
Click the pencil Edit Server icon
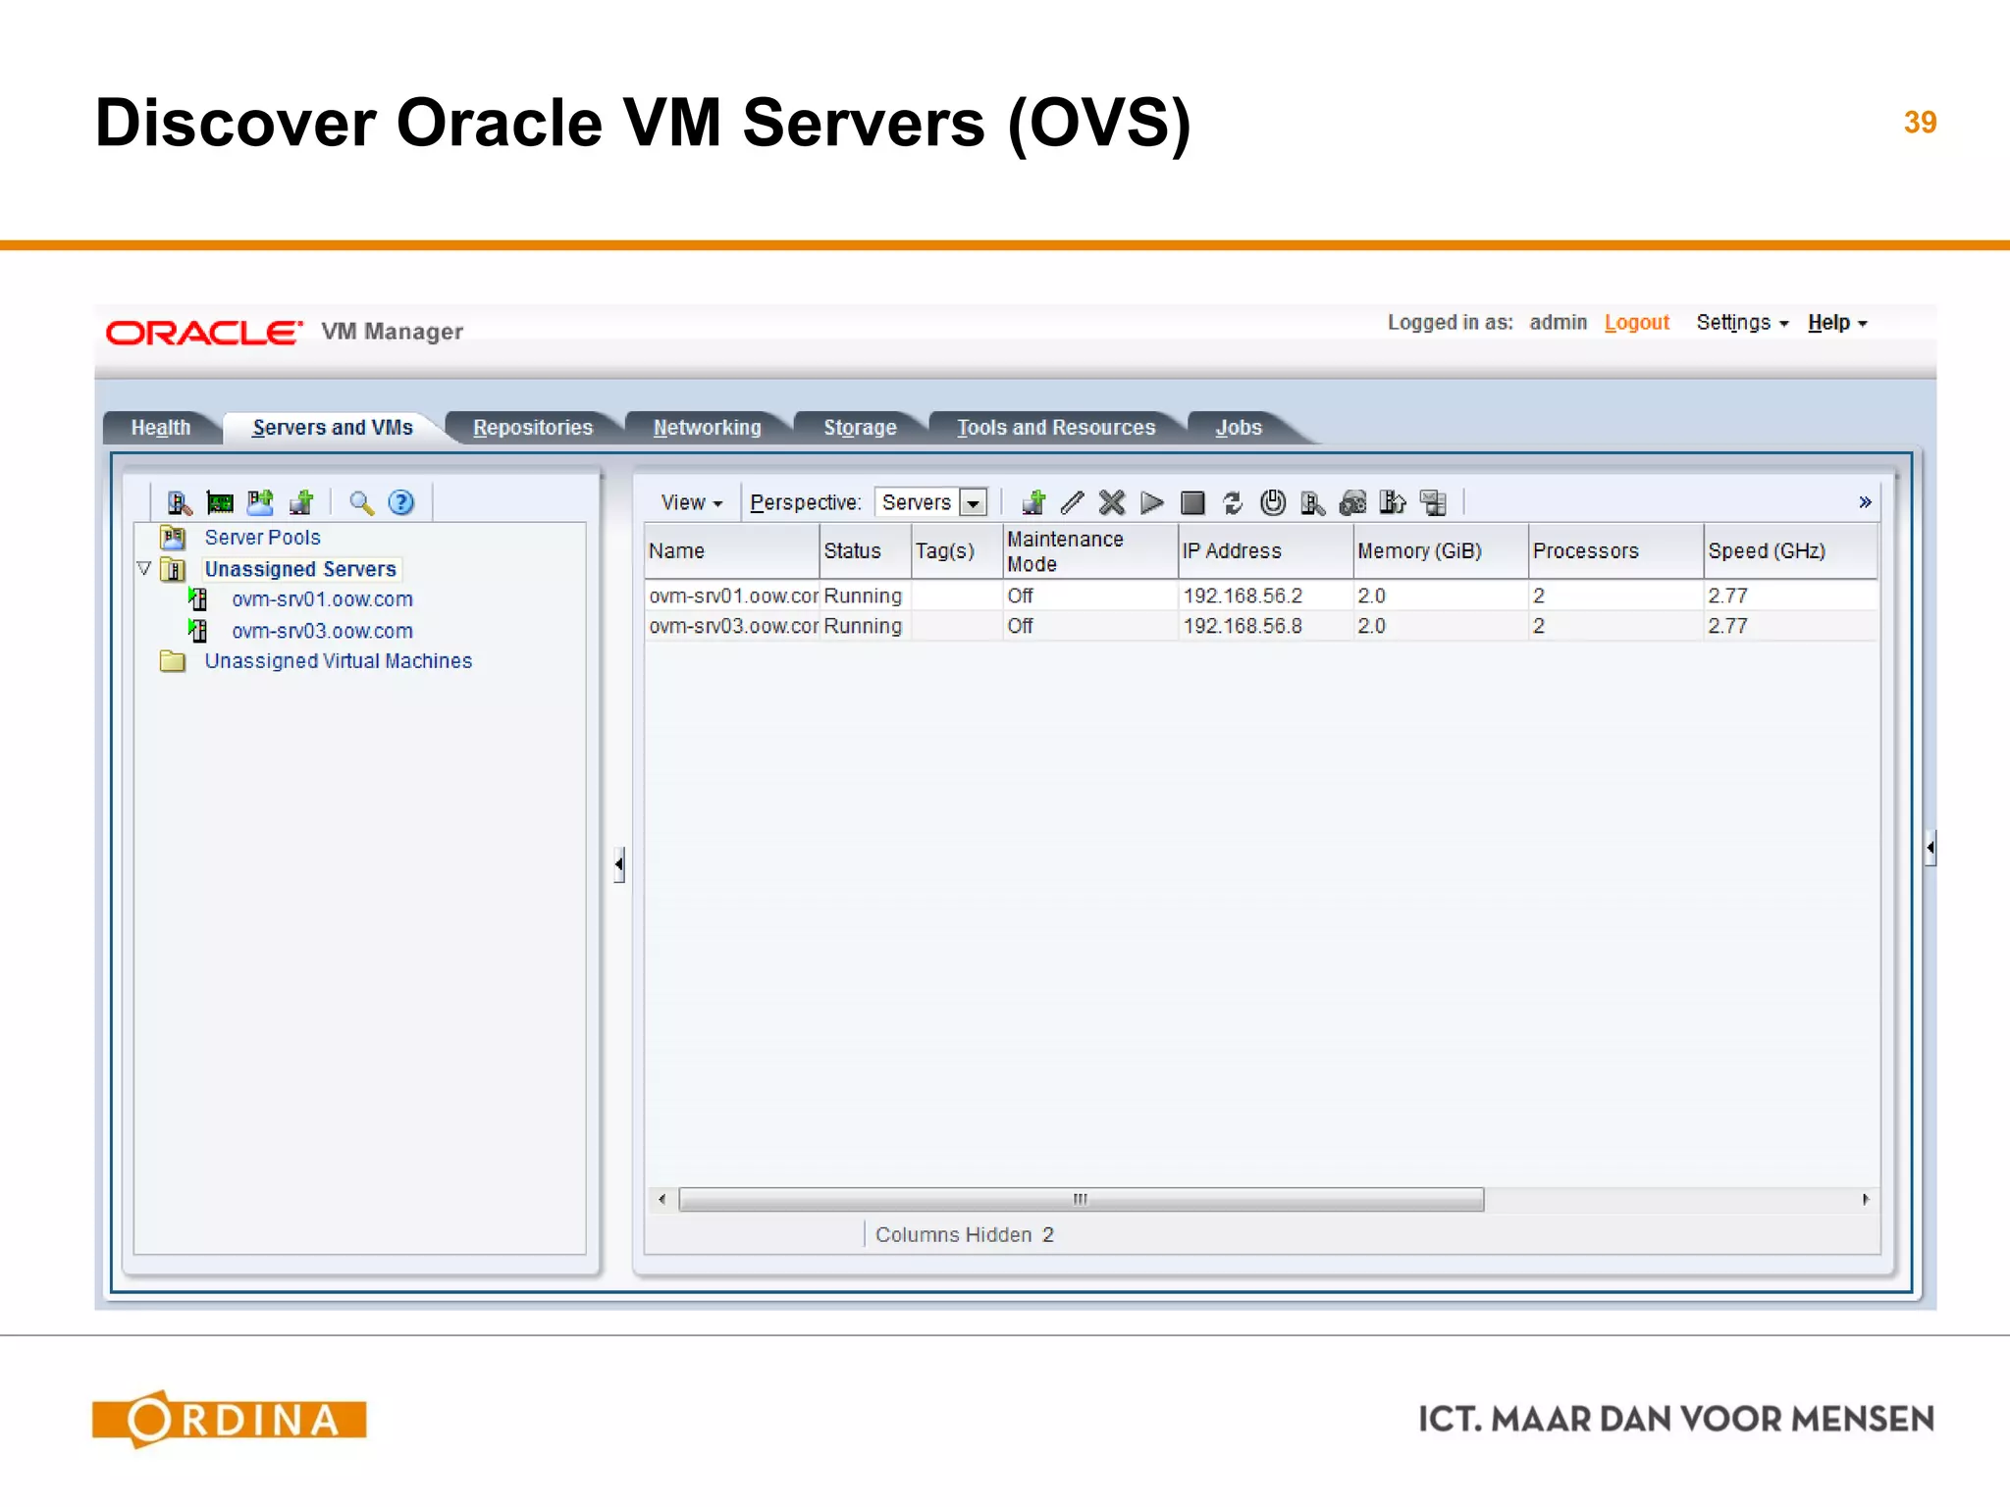(1073, 502)
